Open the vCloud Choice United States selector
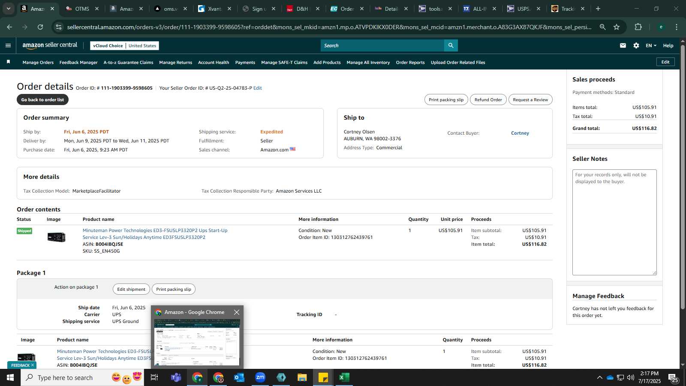The image size is (686, 386). 125,45
